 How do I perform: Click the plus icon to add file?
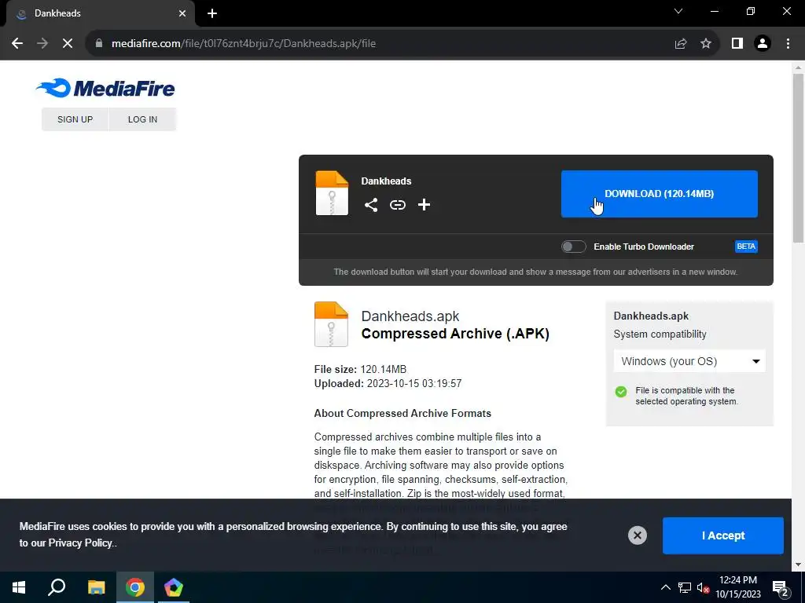pyautogui.click(x=424, y=205)
